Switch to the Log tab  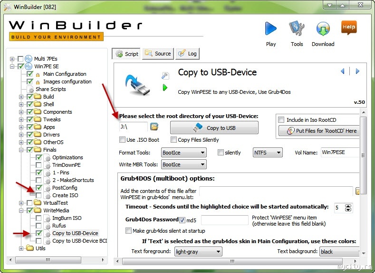187,54
